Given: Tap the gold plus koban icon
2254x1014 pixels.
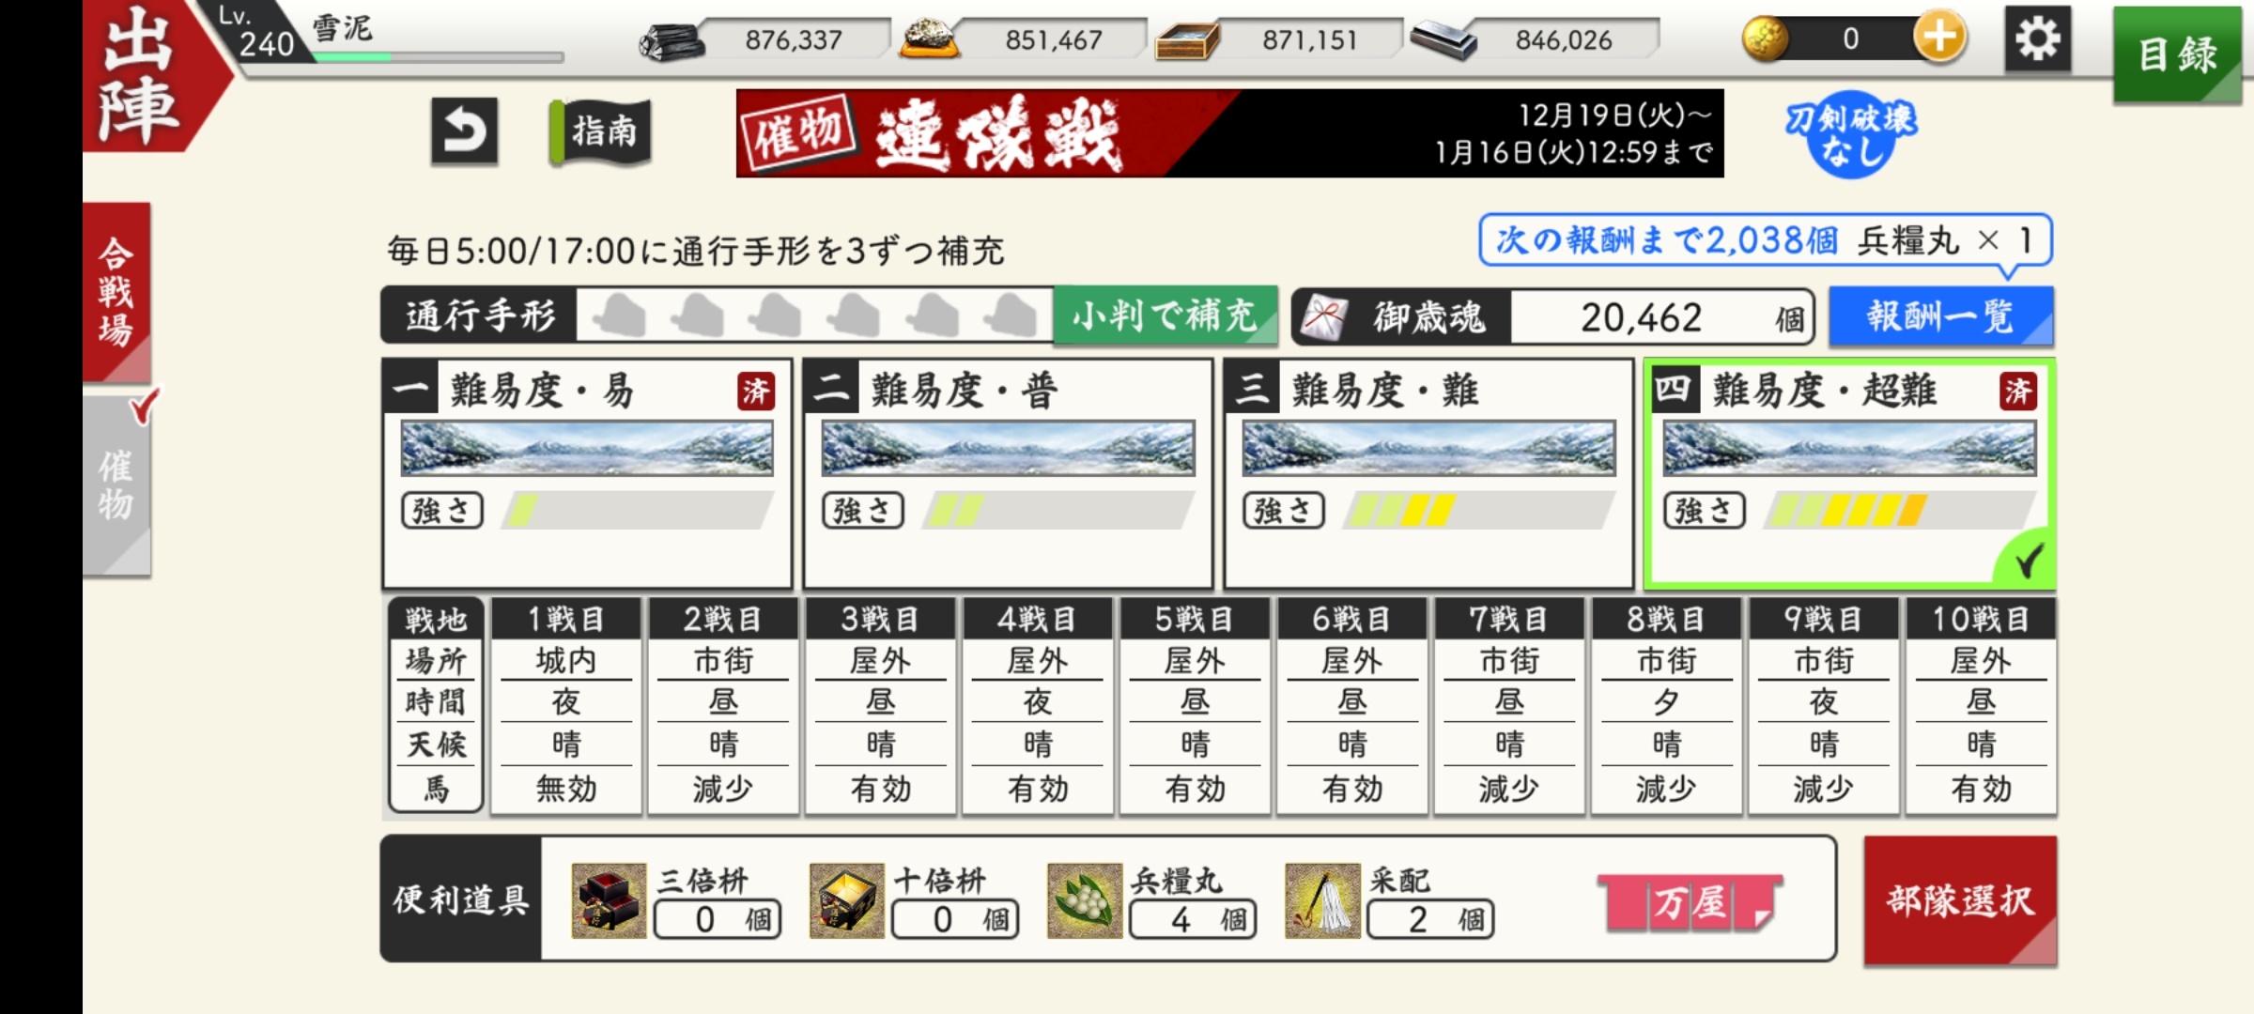Looking at the screenshot, I should [1939, 38].
